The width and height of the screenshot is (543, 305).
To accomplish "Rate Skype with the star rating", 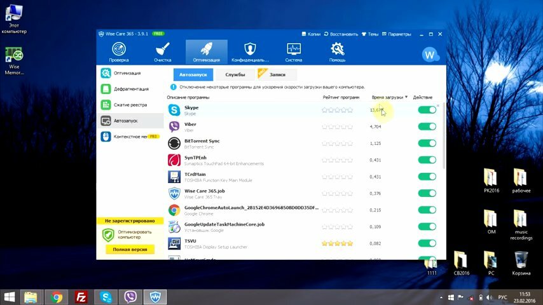I will tap(337, 110).
